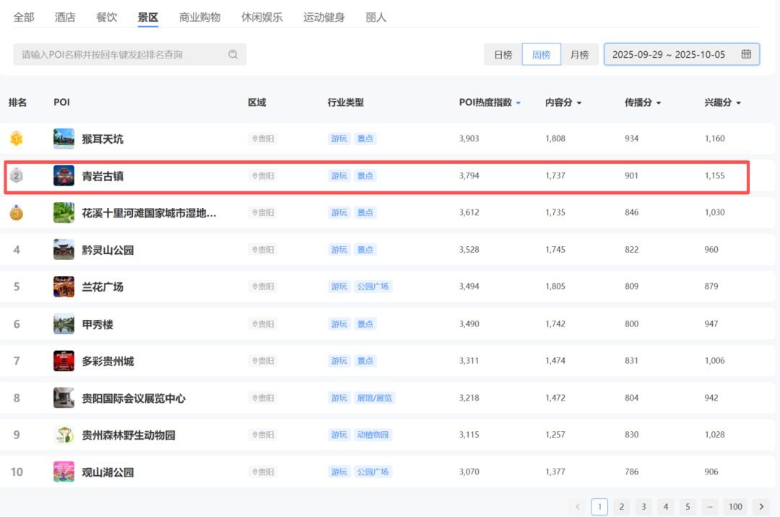Click the bronze third-place medal icon

16,213
